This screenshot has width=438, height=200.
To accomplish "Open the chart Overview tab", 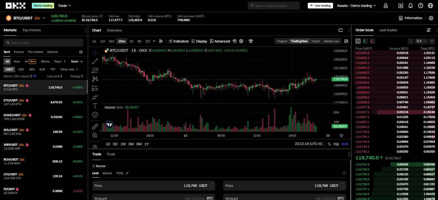I will pos(114,30).
